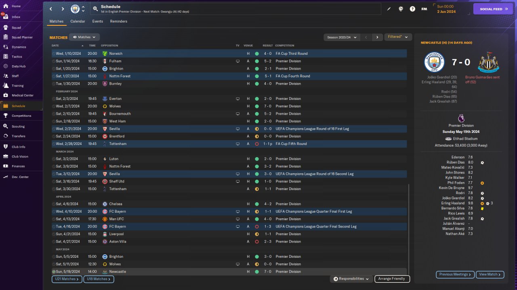Click the up chevron beside the club badge
Screen dimensions: 517x290
pos(83,7)
